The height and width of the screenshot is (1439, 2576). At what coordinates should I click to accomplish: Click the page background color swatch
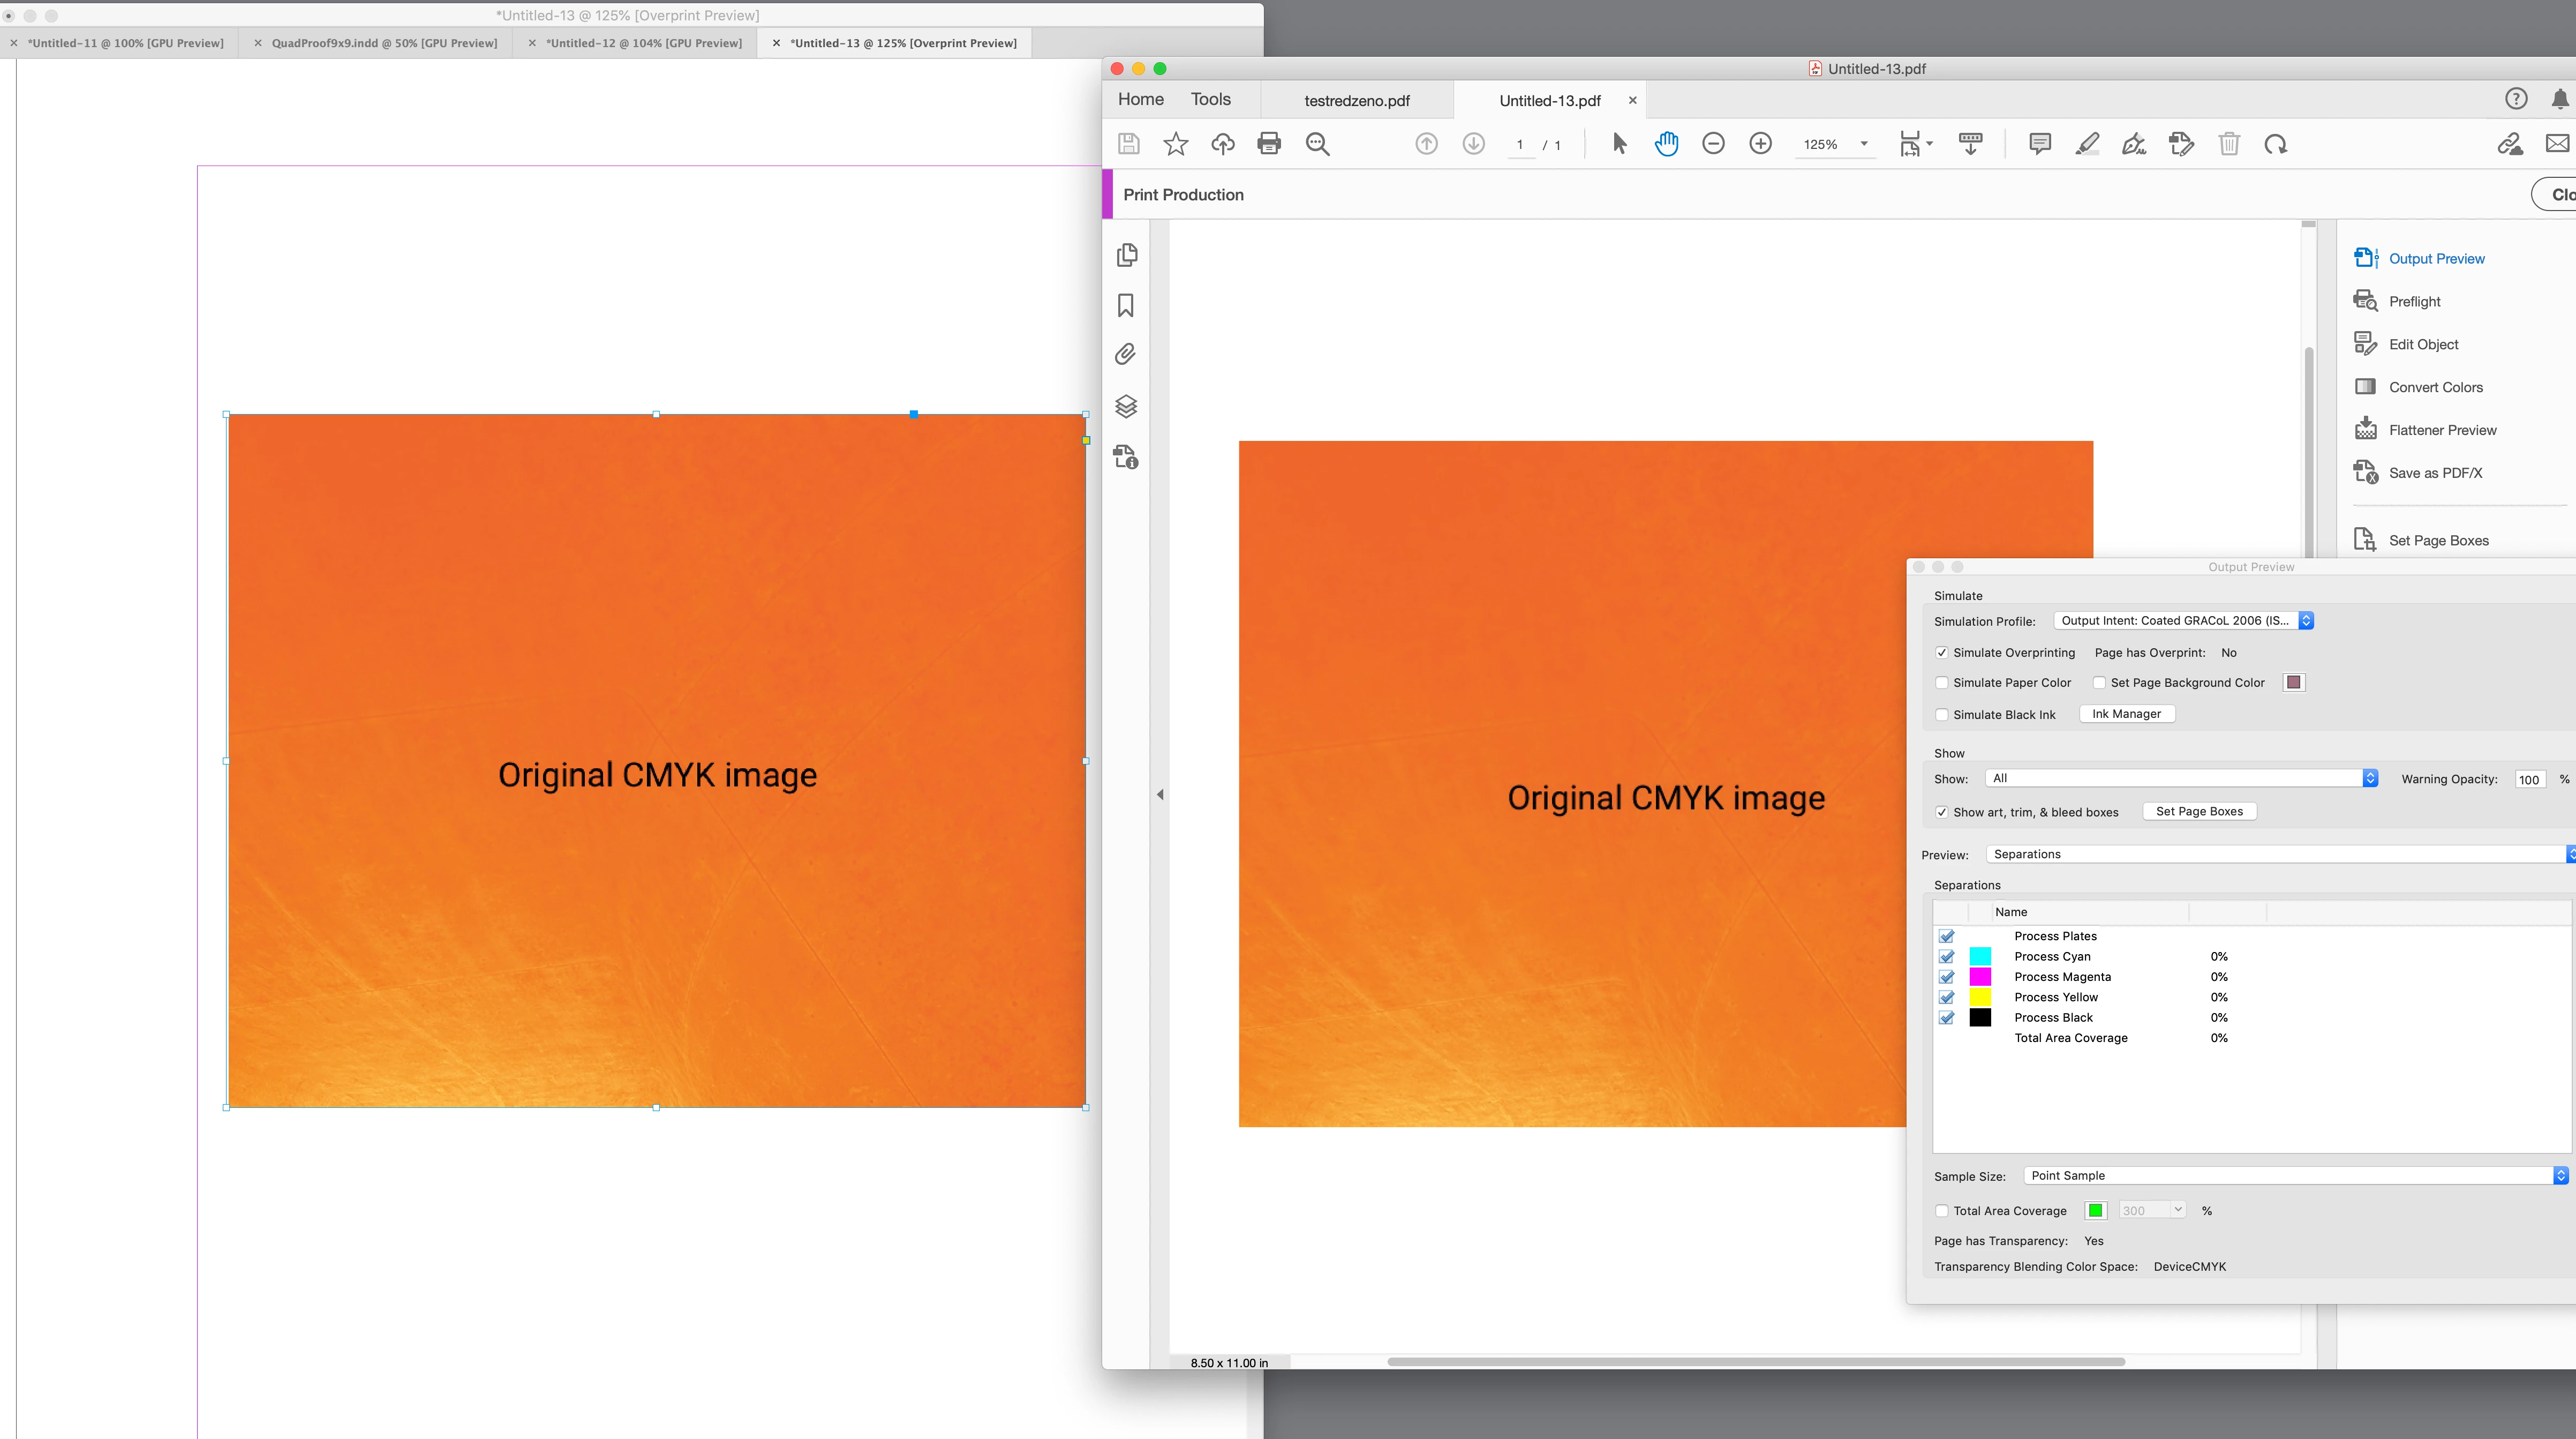click(x=2294, y=683)
